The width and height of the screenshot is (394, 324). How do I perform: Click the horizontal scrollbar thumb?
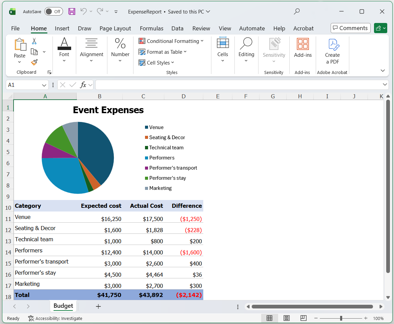coord(312,307)
